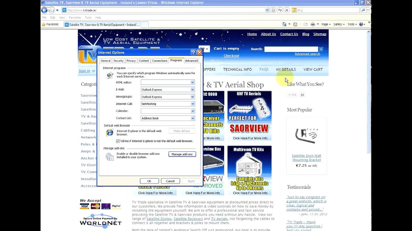Image resolution: width=412 pixels, height=231 pixels.
Task: Open the View Cart navigation item
Action: (x=313, y=69)
